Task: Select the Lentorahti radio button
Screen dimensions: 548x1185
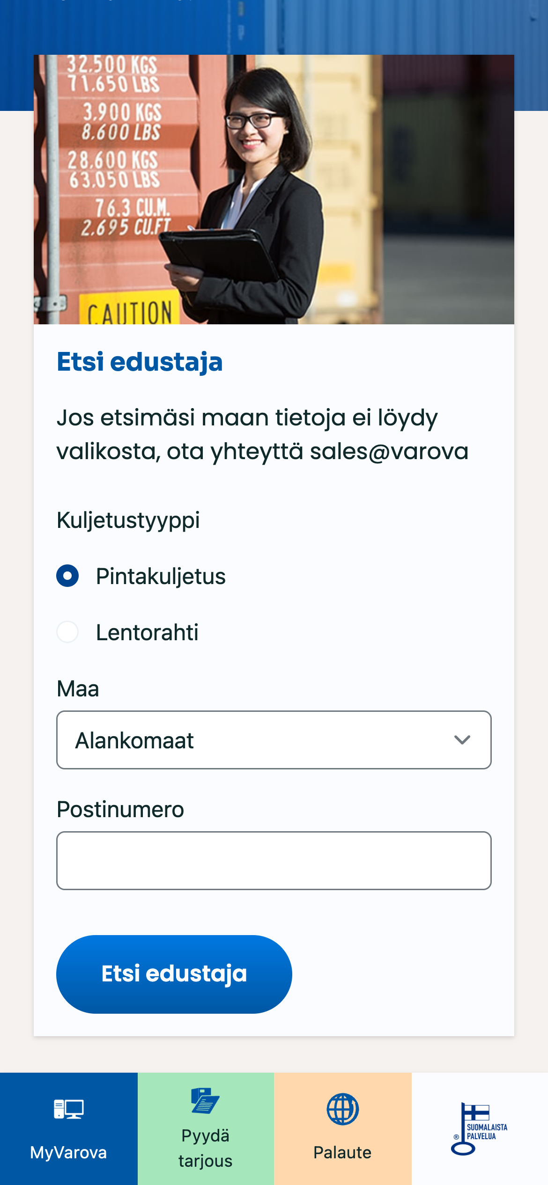Action: click(67, 632)
